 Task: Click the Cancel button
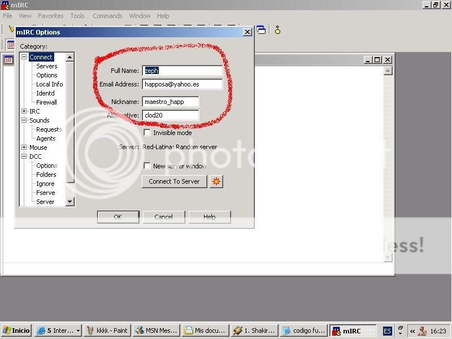(x=163, y=217)
